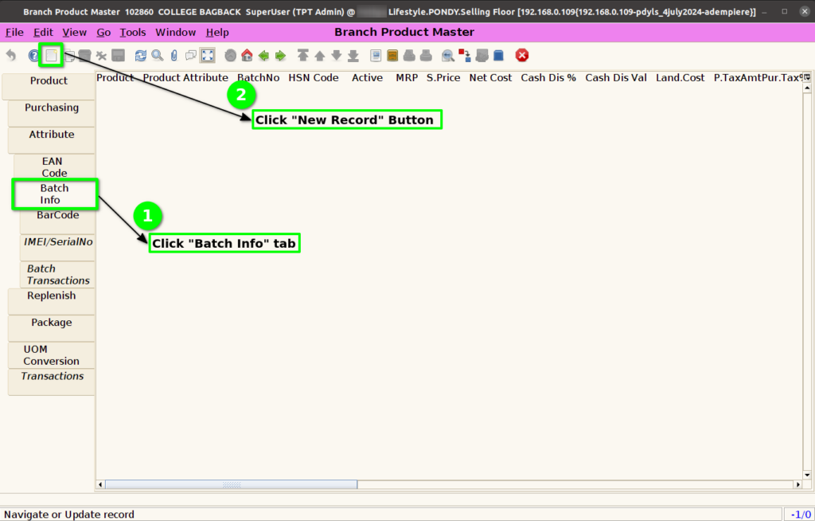Image resolution: width=815 pixels, height=521 pixels.
Task: Click the green right arrow Detail icon
Action: click(280, 55)
